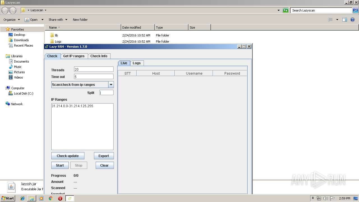The height and width of the screenshot is (202, 359).
Task: Sort by the Name column header
Action: 83,27
